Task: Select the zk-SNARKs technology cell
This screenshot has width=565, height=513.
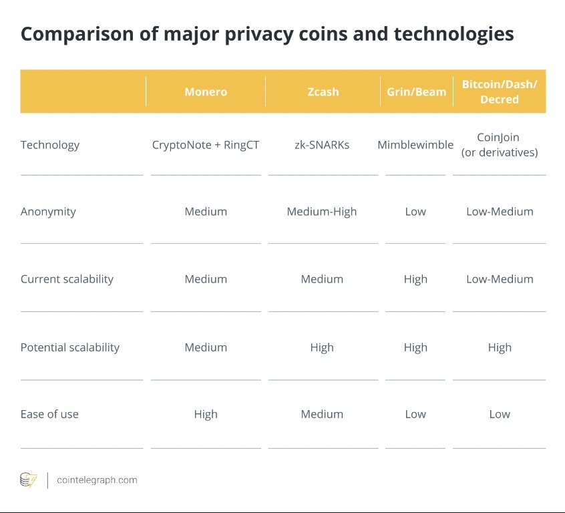Action: tap(322, 145)
